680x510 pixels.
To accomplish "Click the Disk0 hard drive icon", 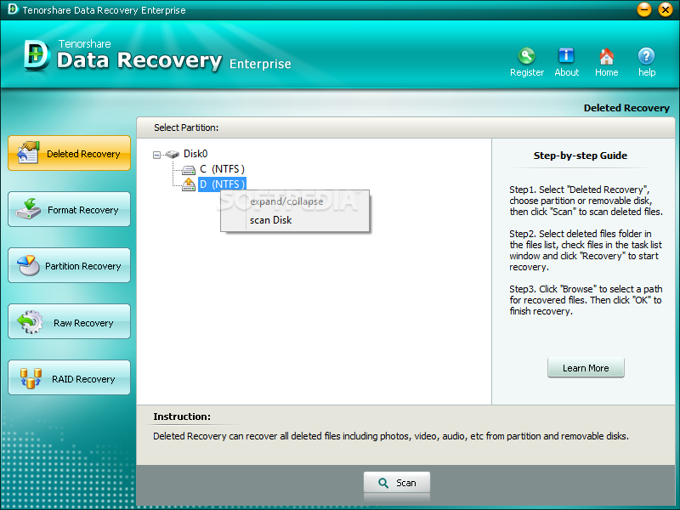I will tap(173, 154).
